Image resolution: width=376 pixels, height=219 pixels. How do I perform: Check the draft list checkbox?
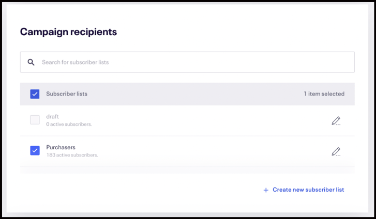(x=35, y=120)
